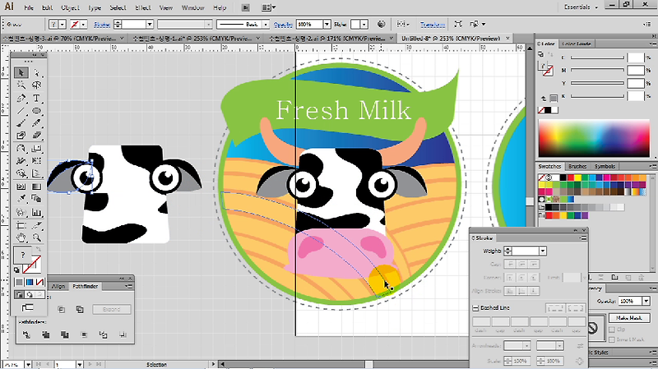The width and height of the screenshot is (658, 369).
Task: Open the Essentials workspace switcher
Action: pos(582,7)
